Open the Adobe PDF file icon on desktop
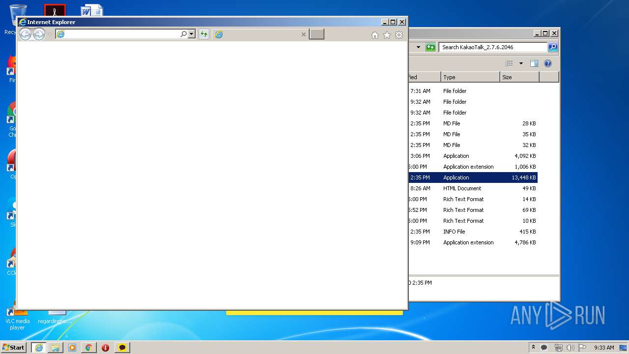 tap(55, 10)
